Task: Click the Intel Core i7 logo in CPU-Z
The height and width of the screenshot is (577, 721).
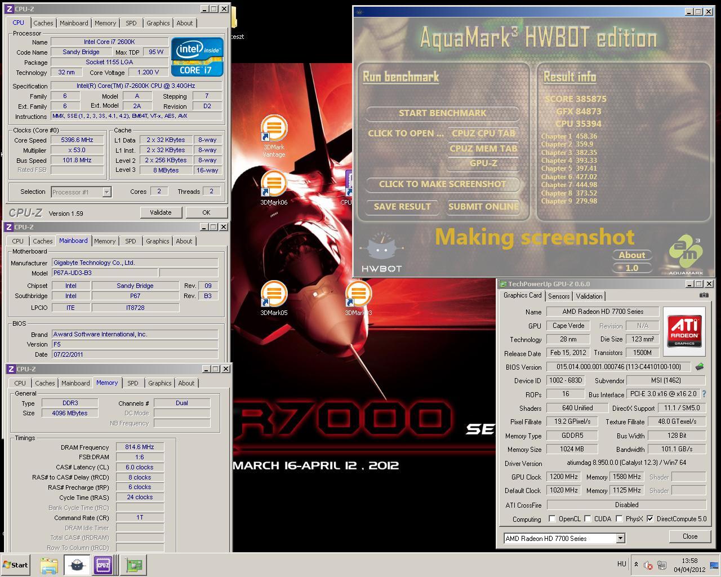Action: (197, 57)
